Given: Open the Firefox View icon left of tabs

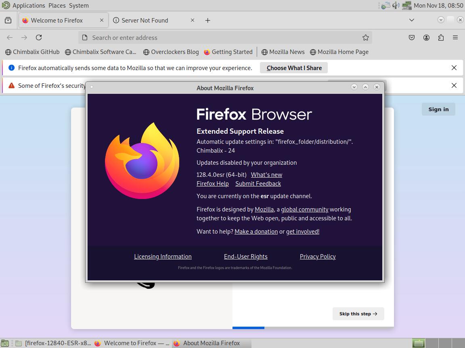Looking at the screenshot, I should [8, 20].
